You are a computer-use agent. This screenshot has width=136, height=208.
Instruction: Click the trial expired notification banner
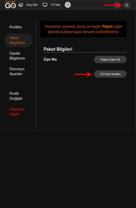(x=84, y=29)
